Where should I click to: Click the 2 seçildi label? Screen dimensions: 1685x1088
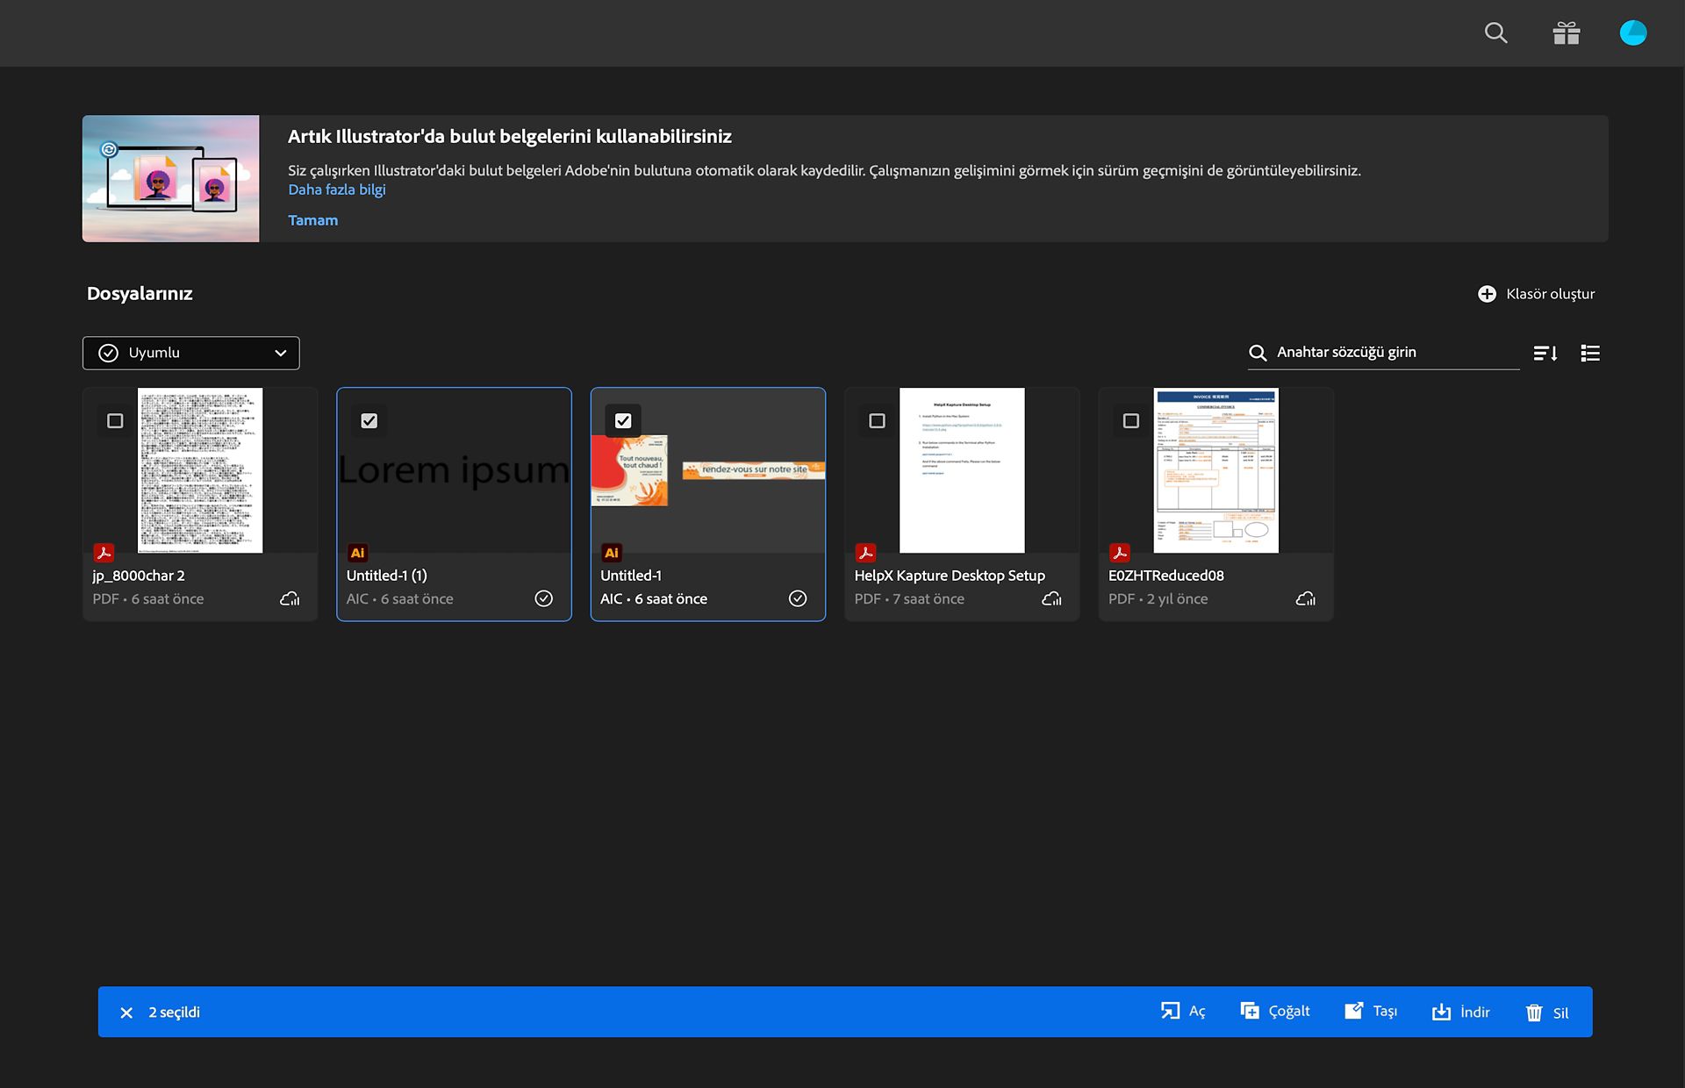175,1013
